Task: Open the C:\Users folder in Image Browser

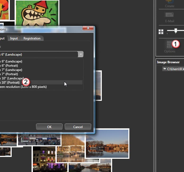Action: [173, 69]
